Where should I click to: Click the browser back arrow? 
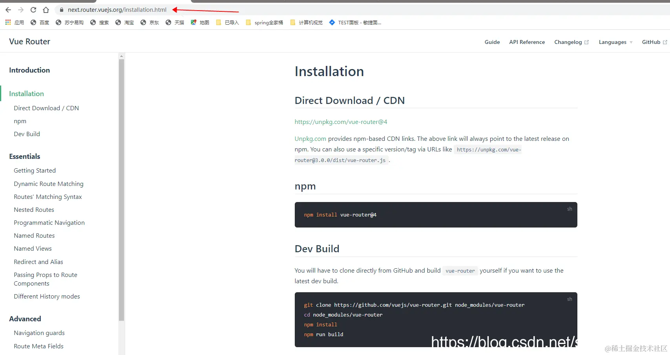(x=8, y=10)
